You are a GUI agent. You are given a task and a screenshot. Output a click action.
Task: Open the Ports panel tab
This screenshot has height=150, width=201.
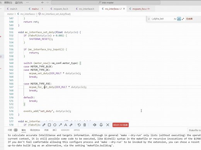point(55,130)
